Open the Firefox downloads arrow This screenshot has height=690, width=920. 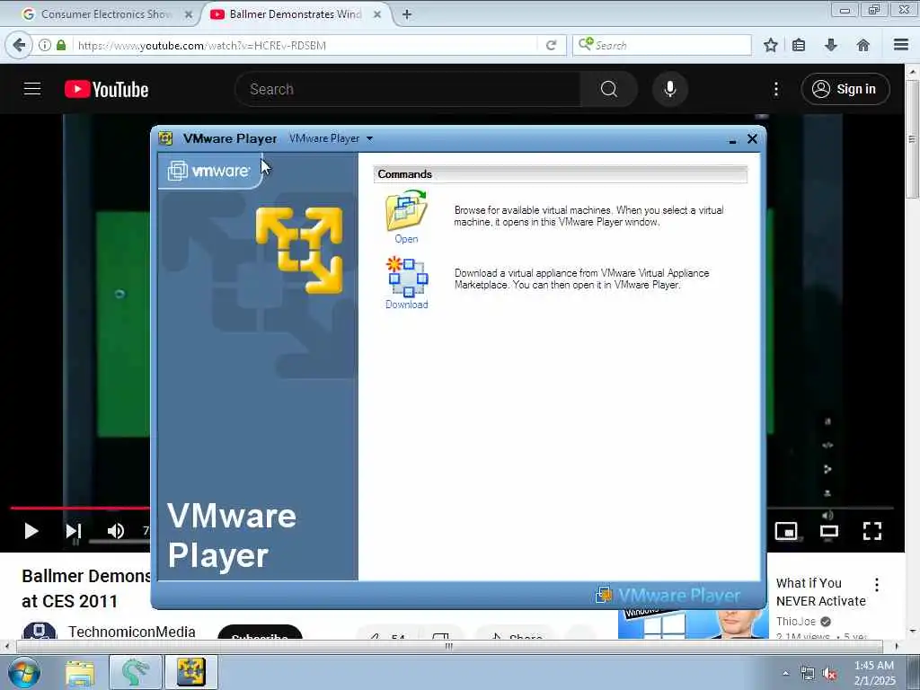point(831,45)
